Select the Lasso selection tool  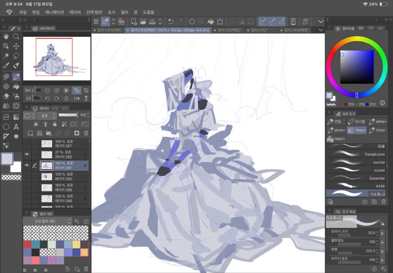[x=16, y=56]
